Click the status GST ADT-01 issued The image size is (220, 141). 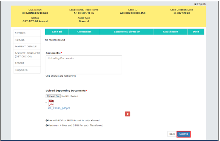(x=35, y=21)
